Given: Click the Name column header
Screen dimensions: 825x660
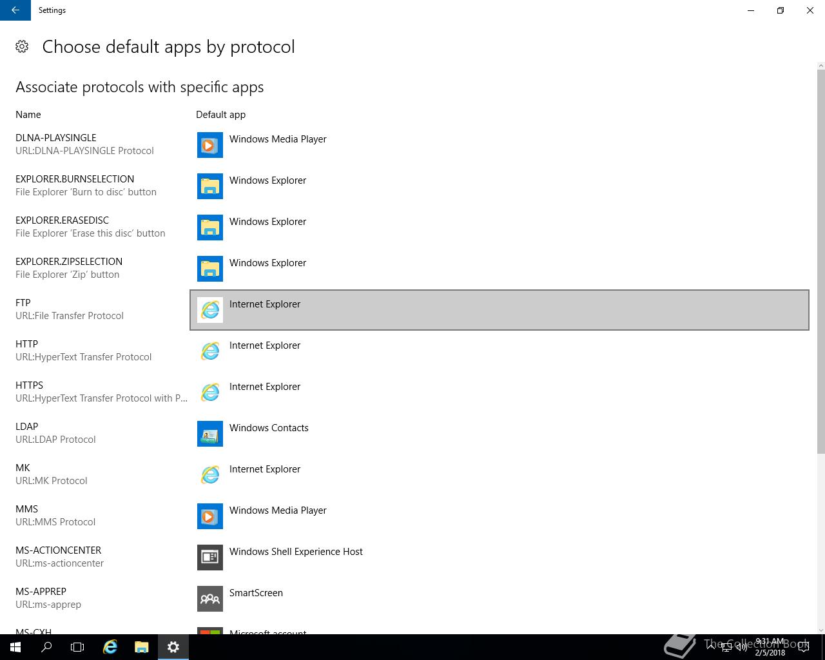Looking at the screenshot, I should coord(28,115).
